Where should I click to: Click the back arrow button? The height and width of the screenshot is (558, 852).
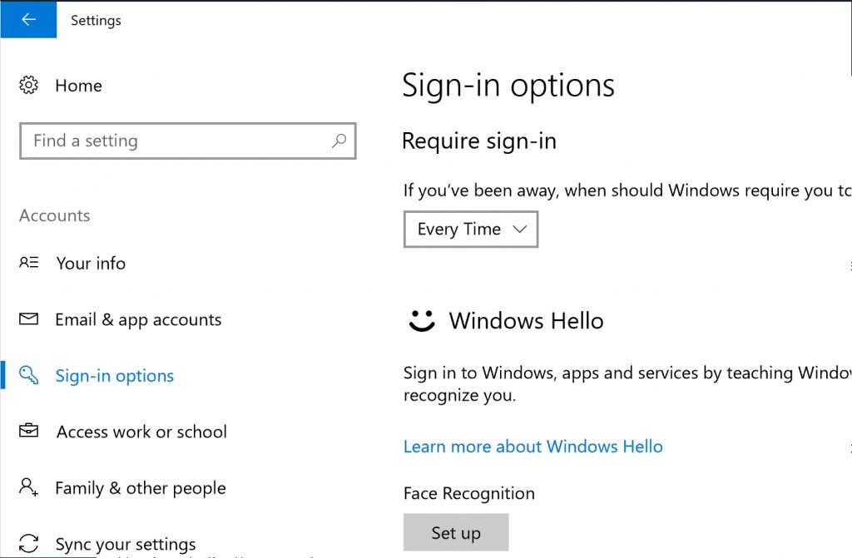(x=28, y=20)
